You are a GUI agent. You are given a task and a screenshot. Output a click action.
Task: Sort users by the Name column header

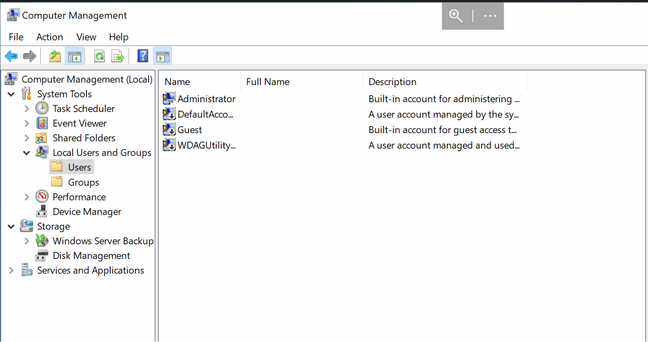pyautogui.click(x=177, y=81)
